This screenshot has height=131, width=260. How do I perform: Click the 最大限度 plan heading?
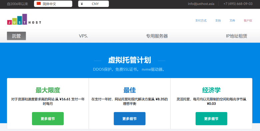pyautogui.click(x=48, y=90)
